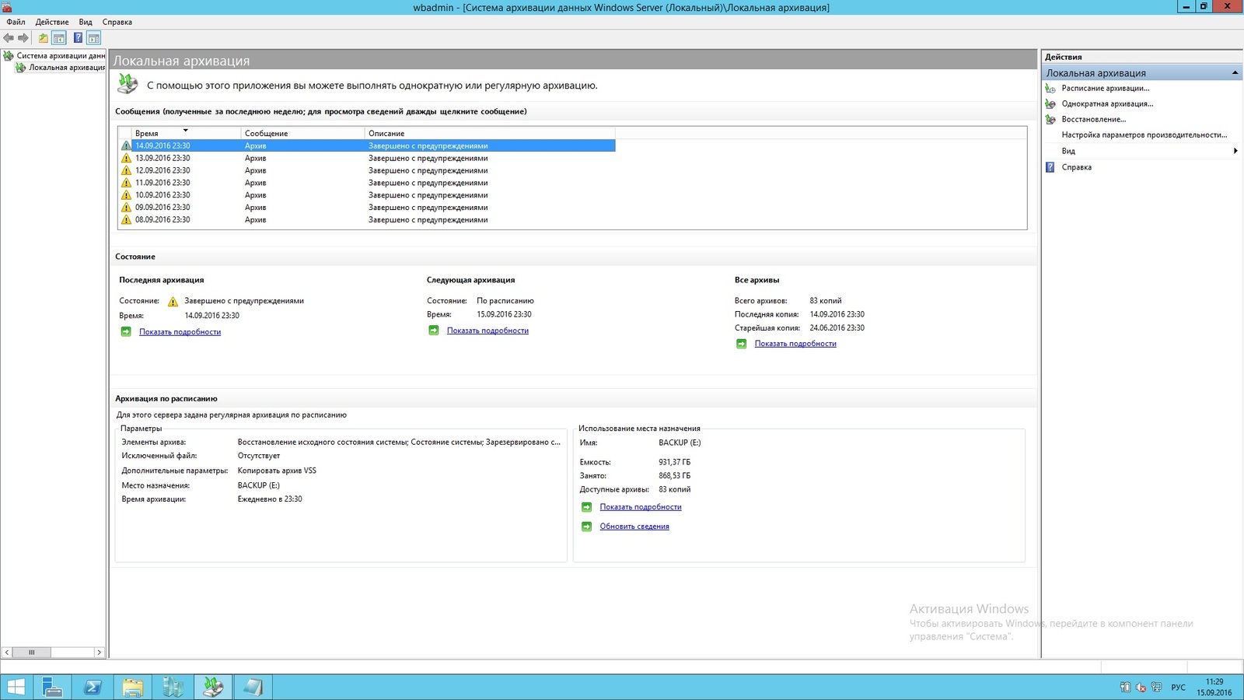This screenshot has height=700, width=1244.
Task: Open Показать подробности under Все архивы
Action: (x=795, y=344)
